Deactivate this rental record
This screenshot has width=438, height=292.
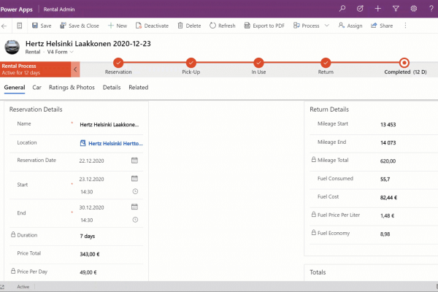click(152, 26)
